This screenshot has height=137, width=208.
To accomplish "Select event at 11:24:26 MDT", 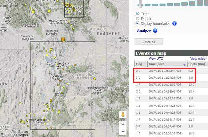I will click(171, 78).
